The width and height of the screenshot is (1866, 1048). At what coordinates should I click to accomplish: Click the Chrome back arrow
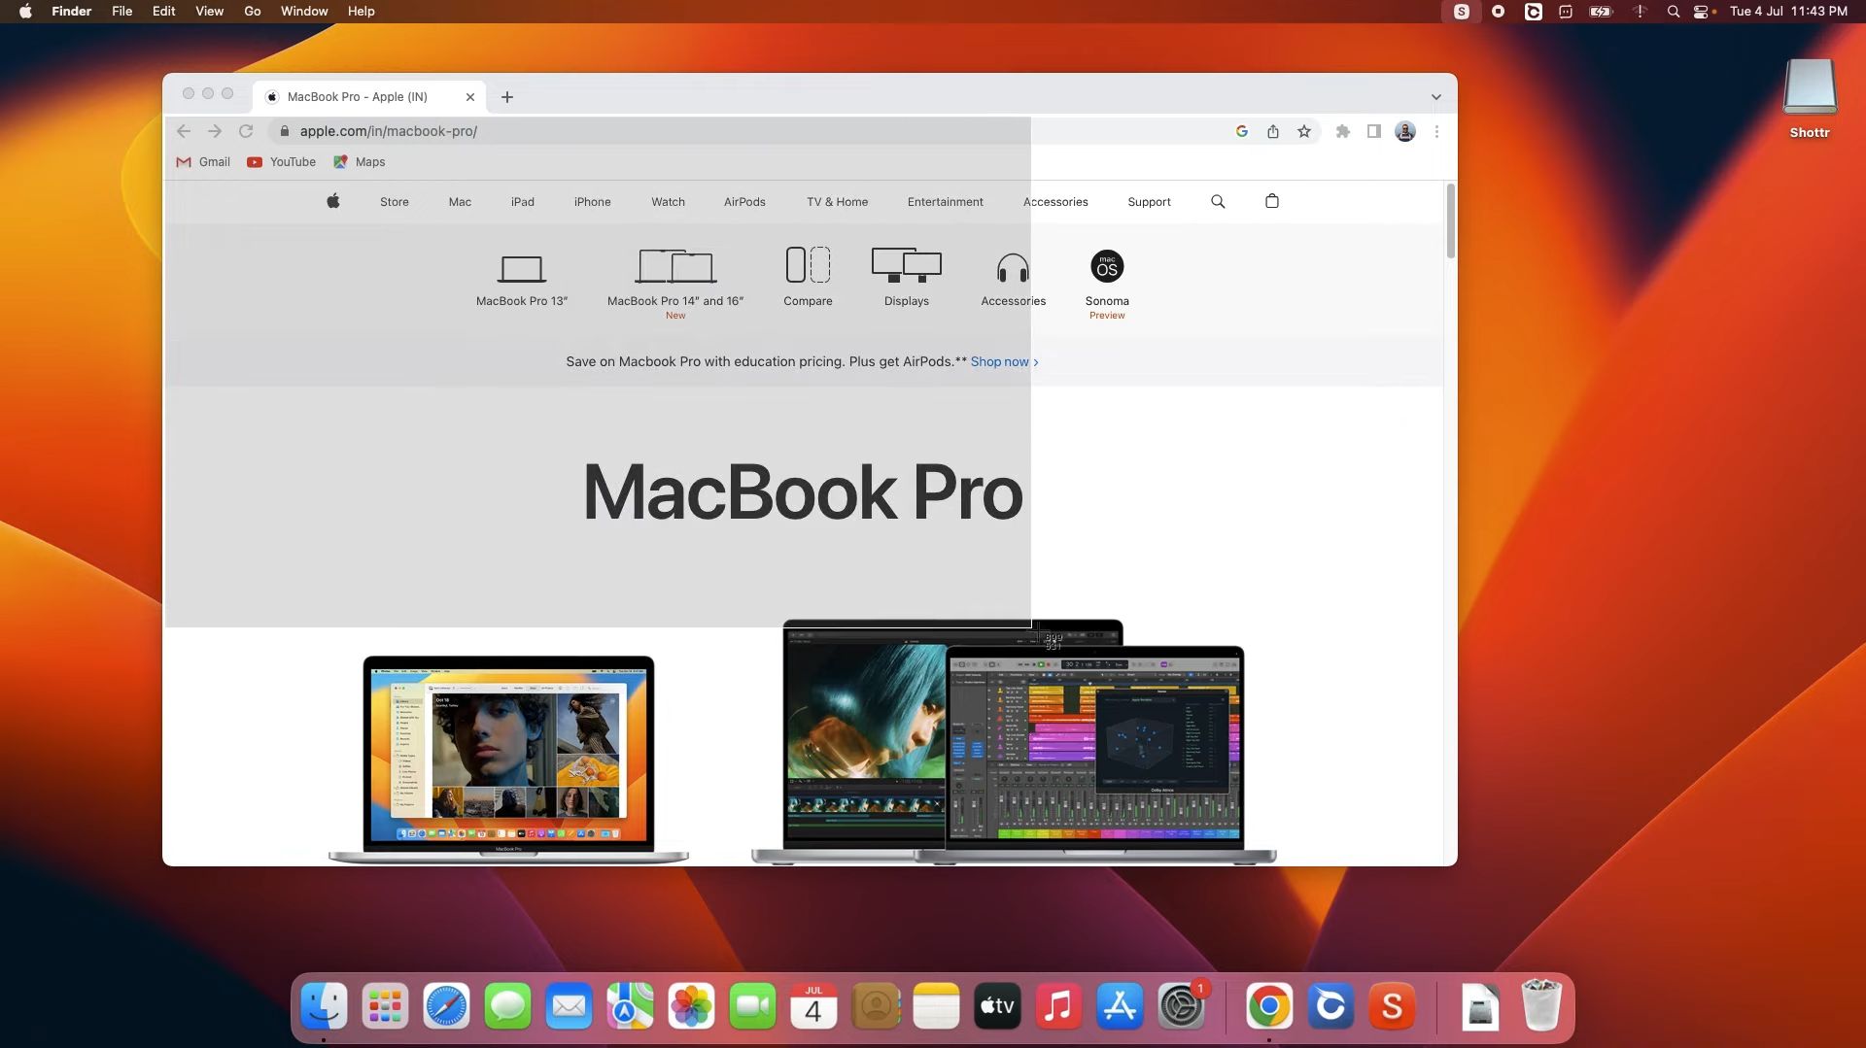pos(184,131)
